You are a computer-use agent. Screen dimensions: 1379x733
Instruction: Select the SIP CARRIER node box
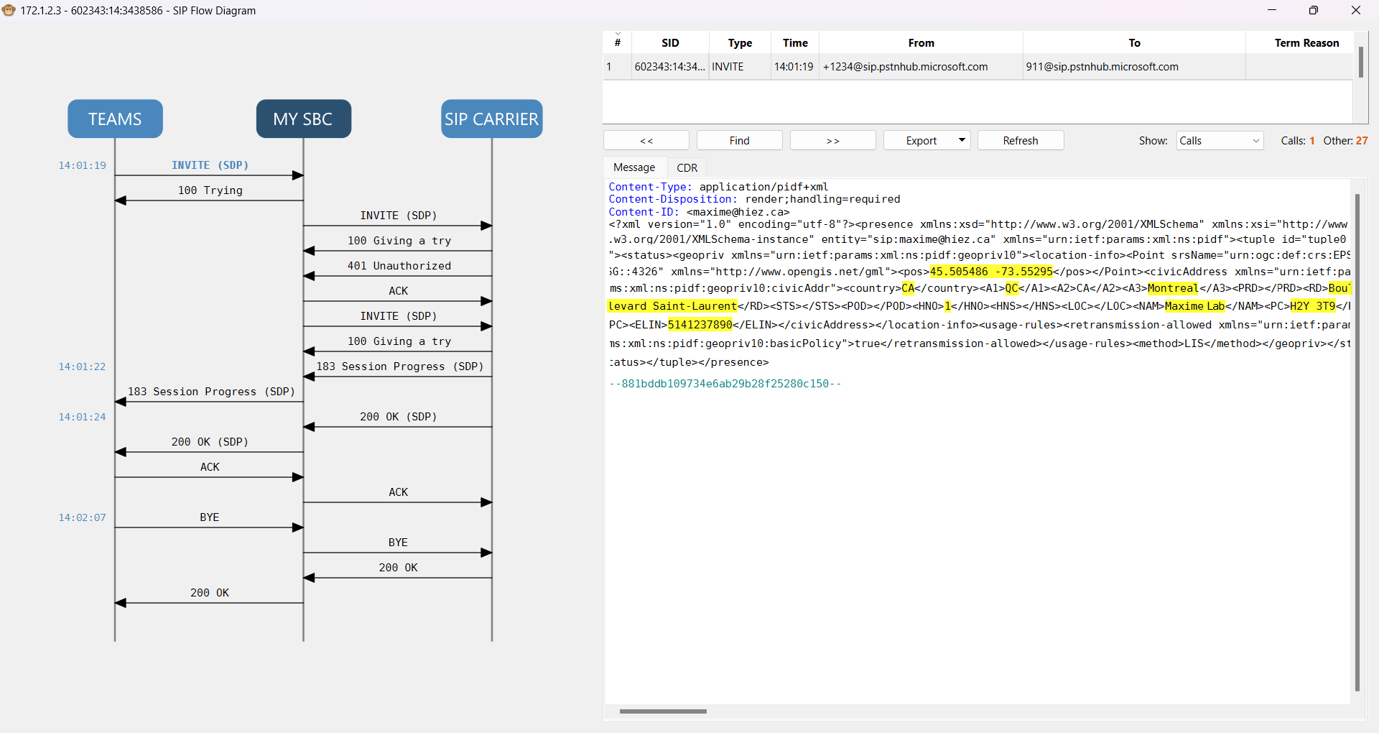click(x=491, y=119)
